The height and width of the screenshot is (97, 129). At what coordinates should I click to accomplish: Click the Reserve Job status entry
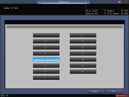click(x=96, y=14)
